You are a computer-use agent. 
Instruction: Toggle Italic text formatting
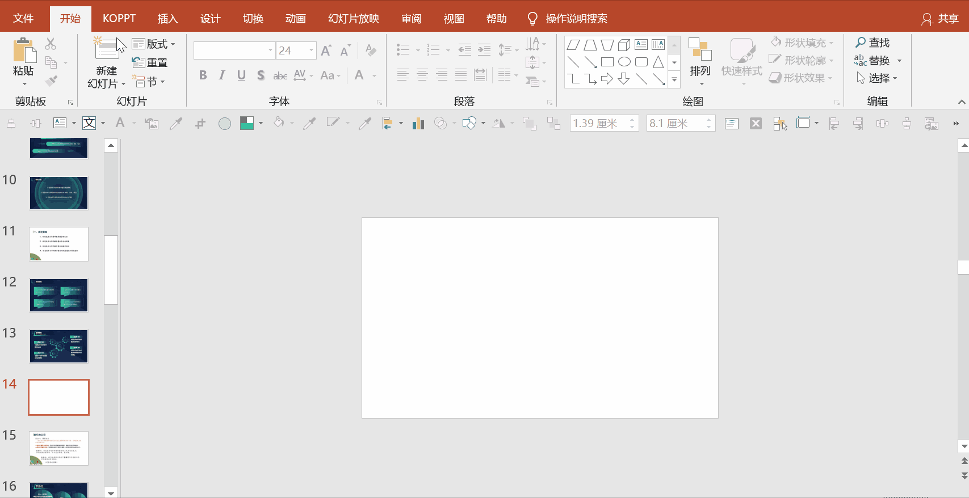click(222, 75)
